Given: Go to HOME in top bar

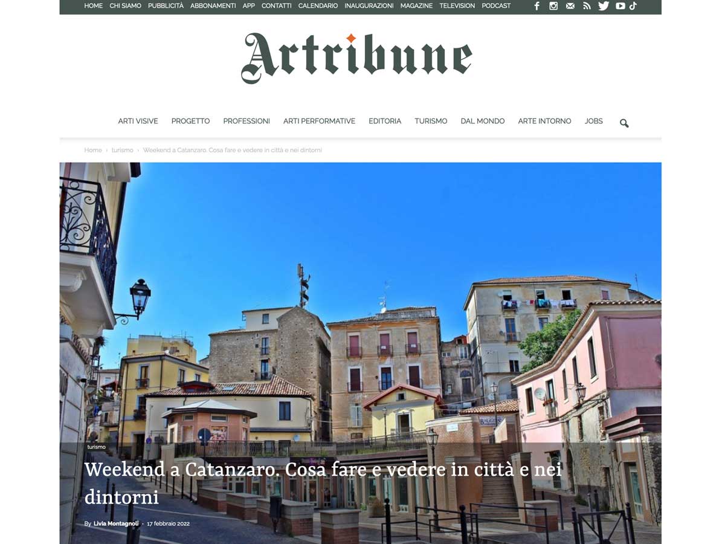Looking at the screenshot, I should coord(94,6).
